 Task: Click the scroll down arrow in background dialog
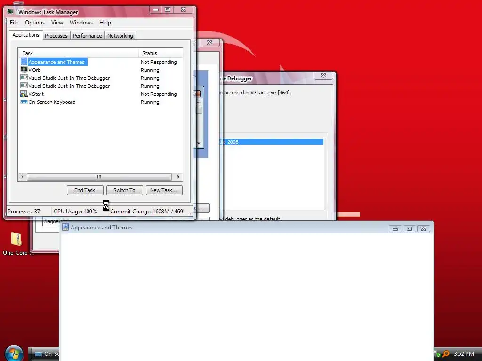tap(199, 143)
